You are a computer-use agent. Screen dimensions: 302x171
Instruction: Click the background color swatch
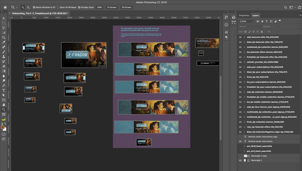click(x=5, y=129)
